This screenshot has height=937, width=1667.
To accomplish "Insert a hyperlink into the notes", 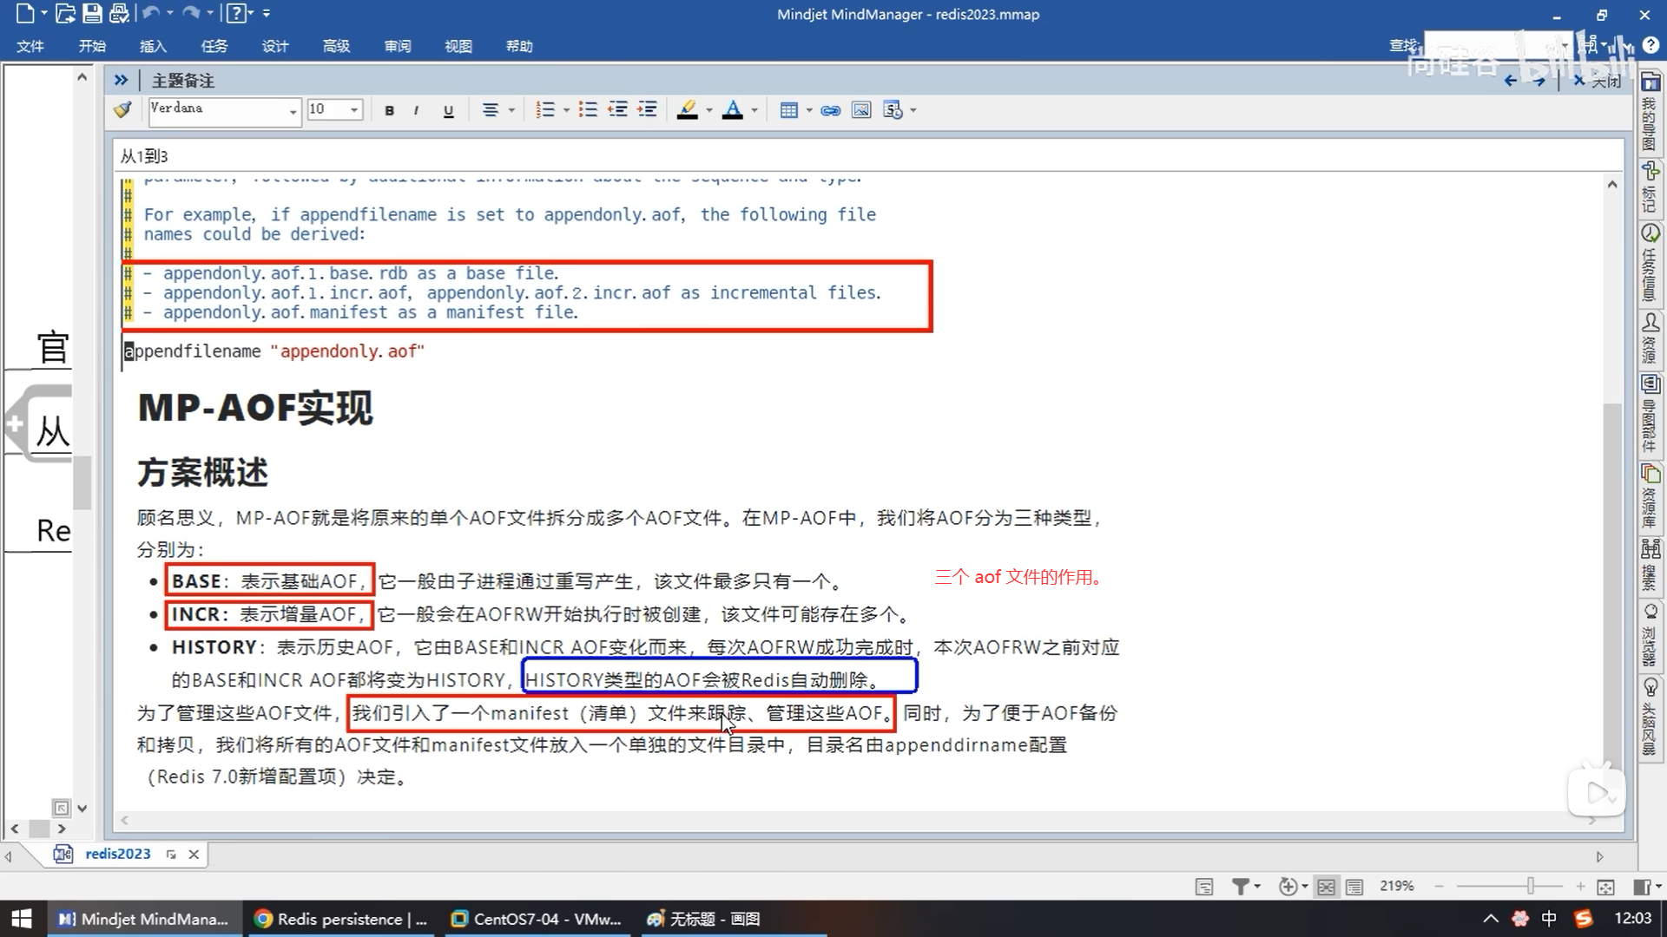I will [x=830, y=110].
